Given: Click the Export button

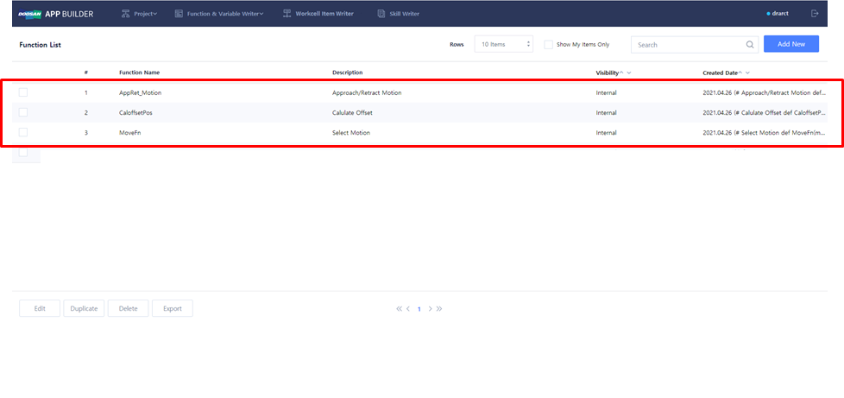Looking at the screenshot, I should (172, 308).
